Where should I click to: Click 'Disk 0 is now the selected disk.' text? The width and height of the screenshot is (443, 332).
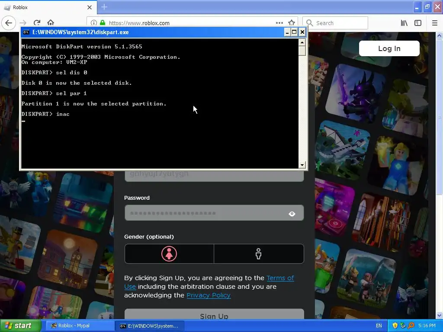coord(77,83)
